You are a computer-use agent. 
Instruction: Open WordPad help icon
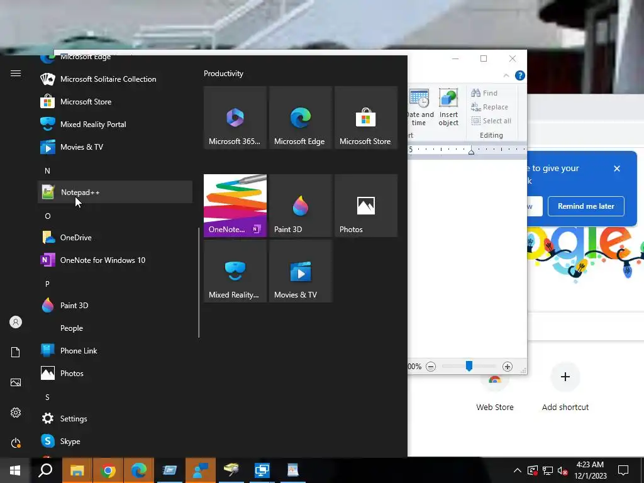click(x=520, y=75)
